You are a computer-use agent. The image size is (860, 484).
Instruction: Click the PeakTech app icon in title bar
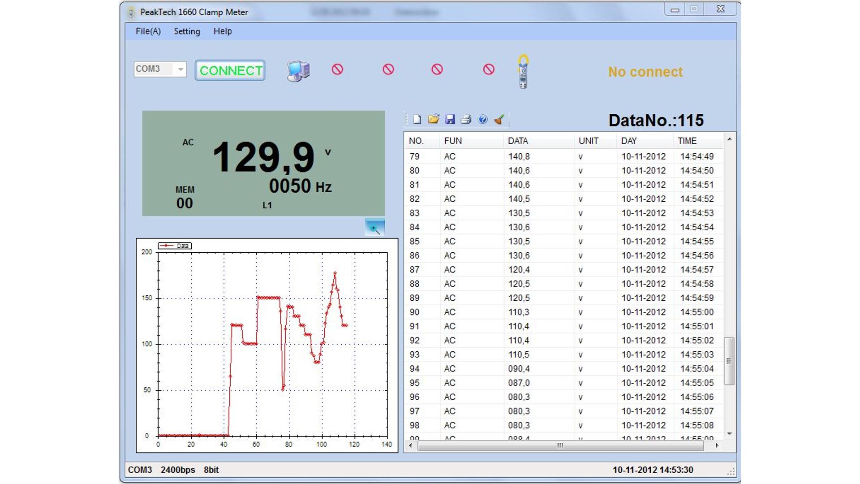[131, 13]
